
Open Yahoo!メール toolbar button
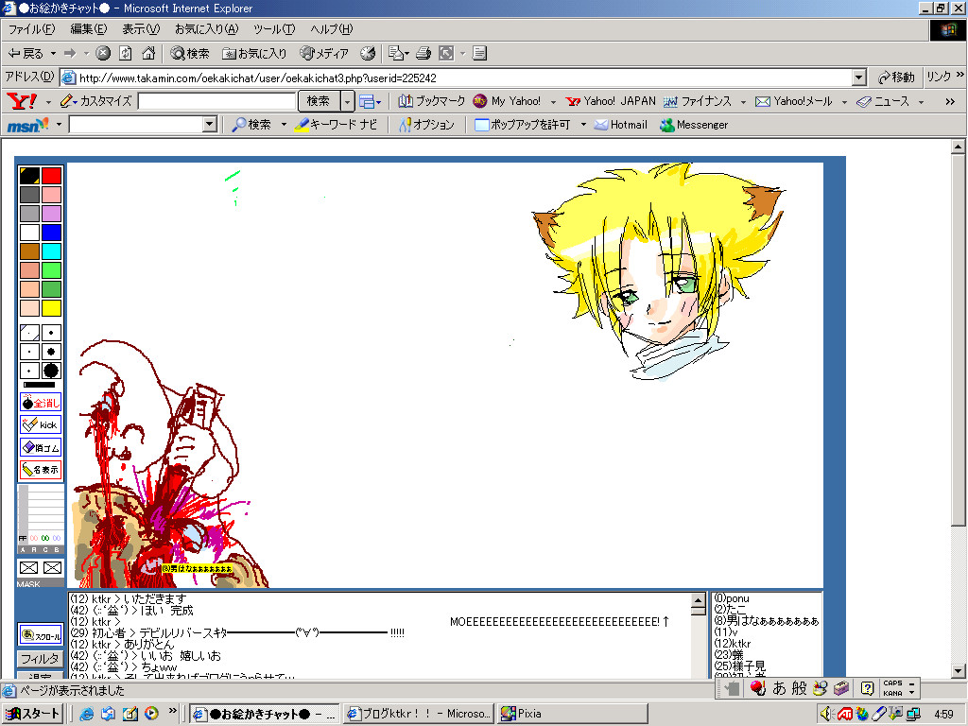pyautogui.click(x=794, y=101)
